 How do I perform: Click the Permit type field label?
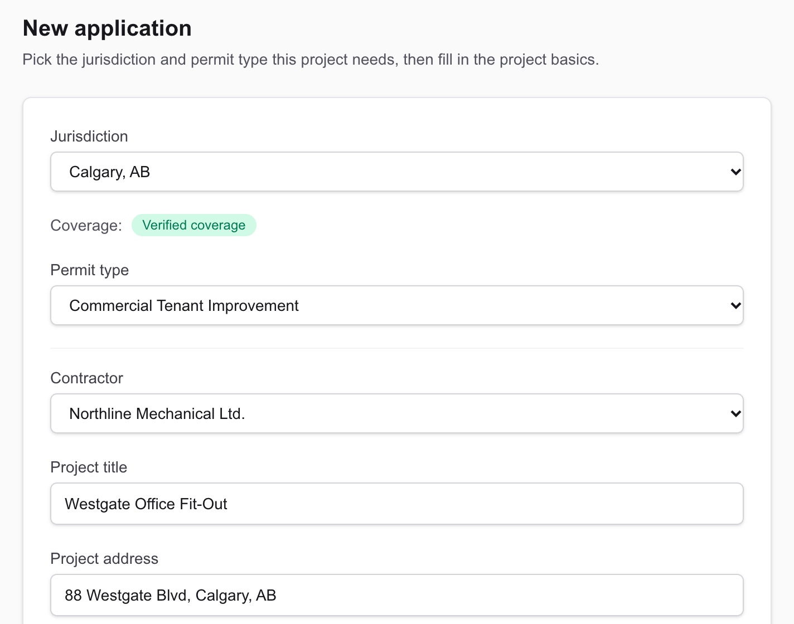point(90,270)
